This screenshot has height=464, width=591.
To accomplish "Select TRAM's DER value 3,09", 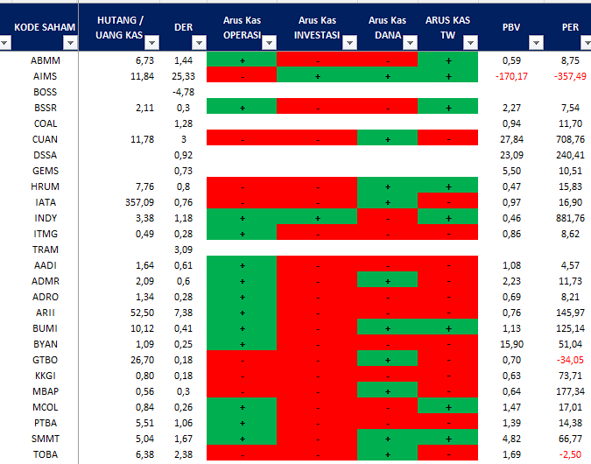I will [183, 250].
